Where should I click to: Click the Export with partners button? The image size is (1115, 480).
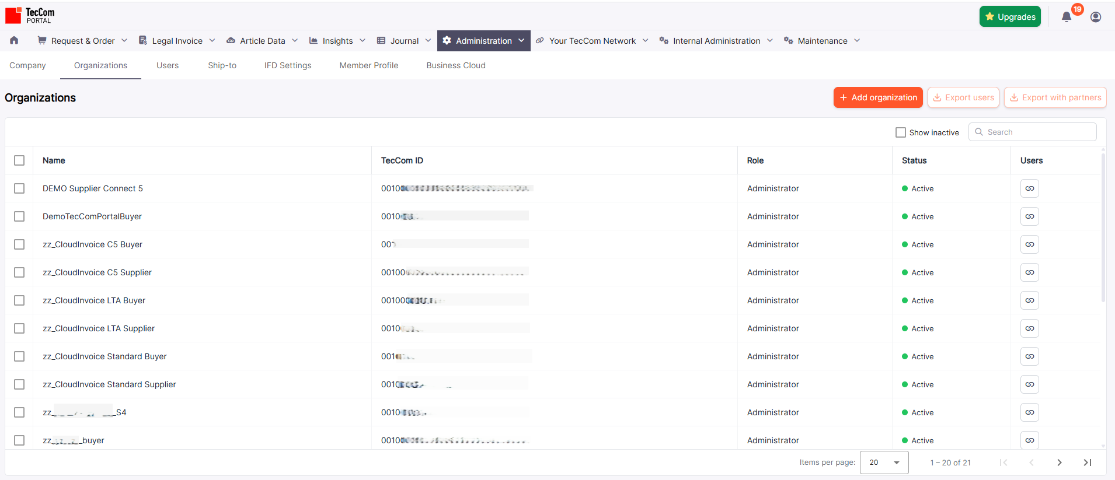pyautogui.click(x=1055, y=97)
